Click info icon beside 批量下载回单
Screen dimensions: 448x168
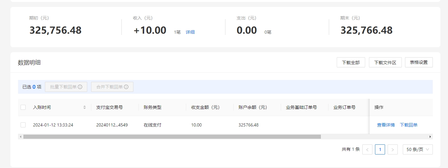(x=80, y=87)
